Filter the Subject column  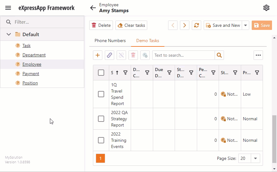pyautogui.click(x=125, y=73)
